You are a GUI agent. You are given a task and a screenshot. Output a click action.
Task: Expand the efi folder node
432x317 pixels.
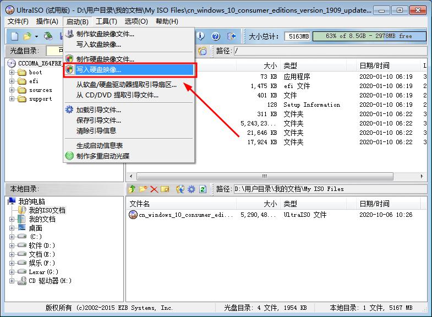click(12, 81)
